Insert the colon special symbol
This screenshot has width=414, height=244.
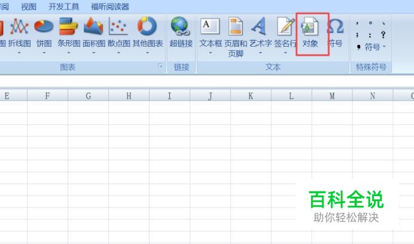point(370,35)
